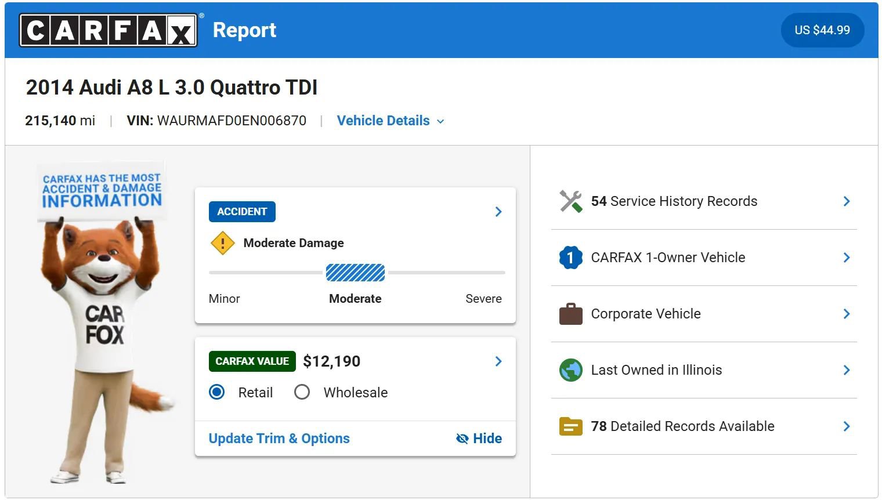
Task: Click the Last Owned globe icon
Action: click(x=570, y=369)
